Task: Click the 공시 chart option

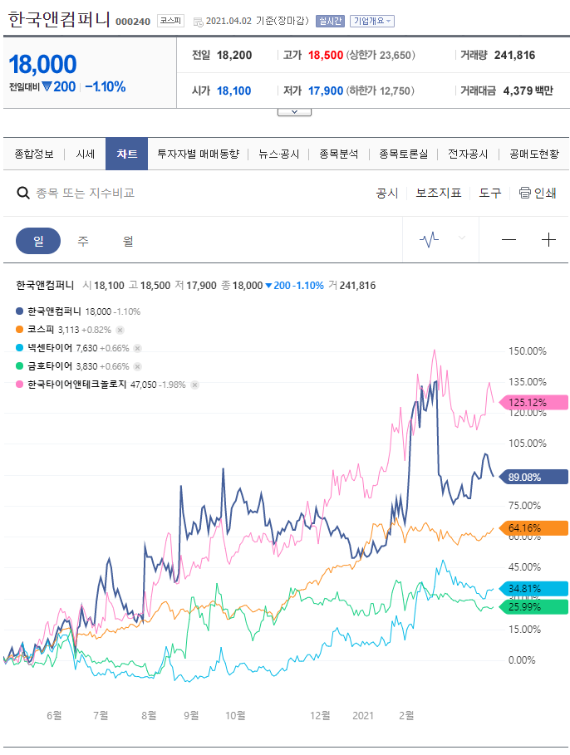Action: [387, 193]
